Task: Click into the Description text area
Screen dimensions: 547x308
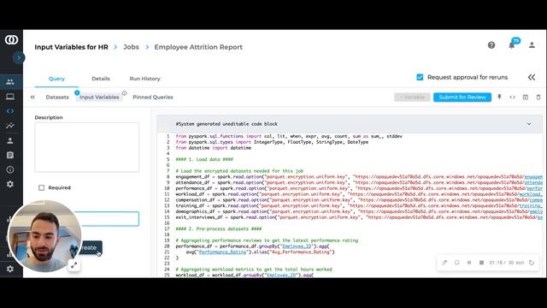Action: 86,147
